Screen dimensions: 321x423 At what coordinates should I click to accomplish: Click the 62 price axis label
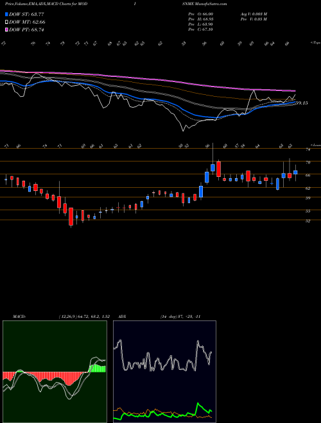pos(308,188)
